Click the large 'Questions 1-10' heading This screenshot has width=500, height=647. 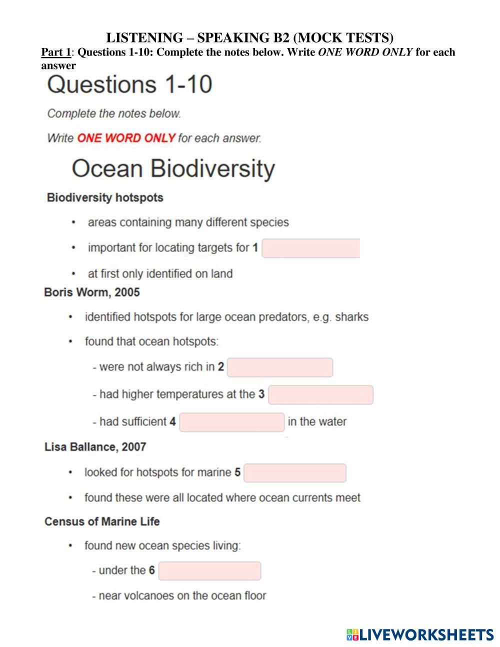[x=129, y=84]
